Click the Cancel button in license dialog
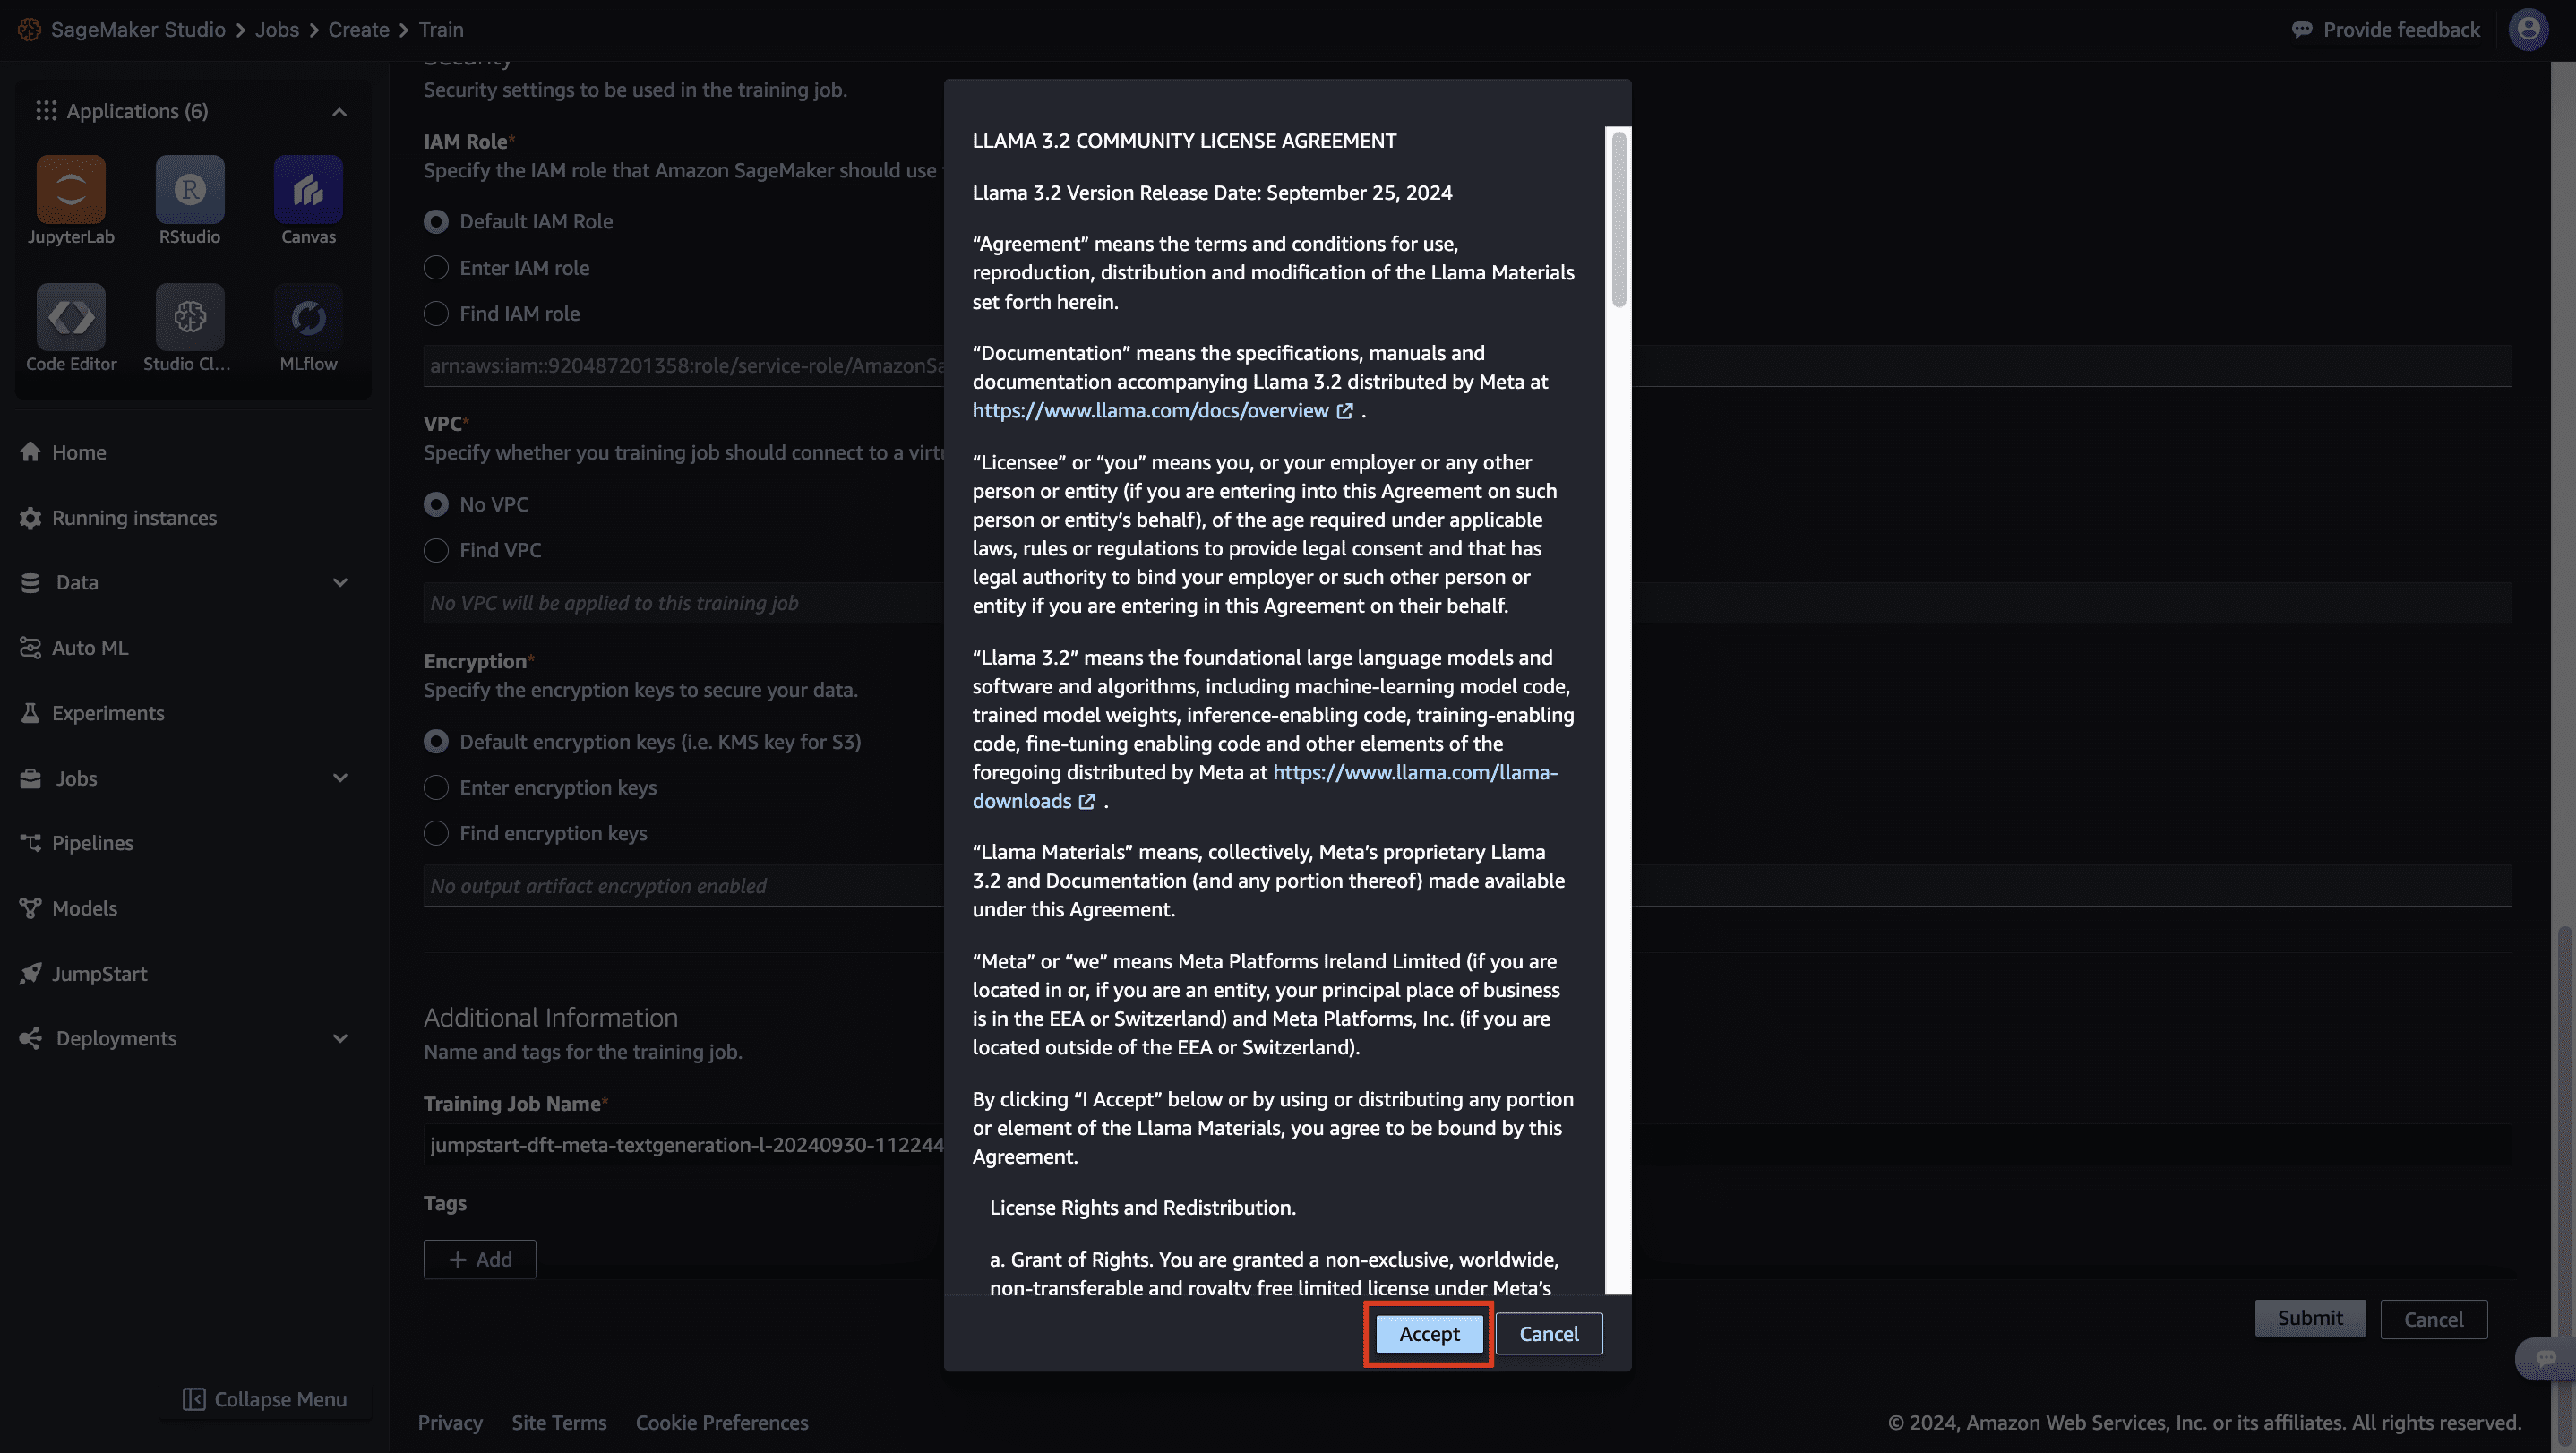The image size is (2576, 1453). [1546, 1333]
